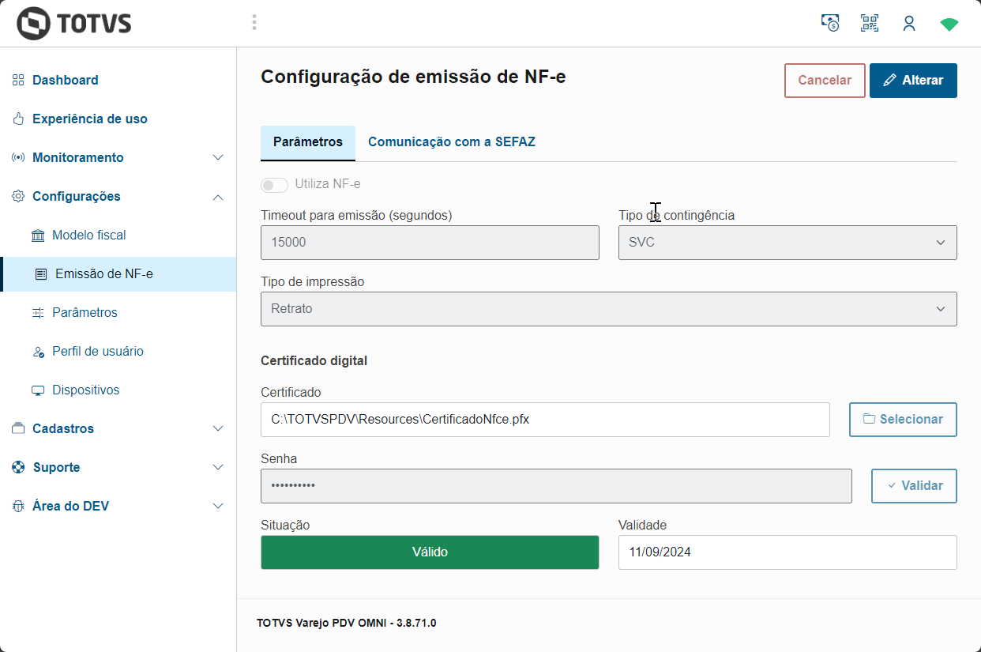This screenshot has height=652, width=981.
Task: Click the vertical dots menu handle
Action: point(254,22)
